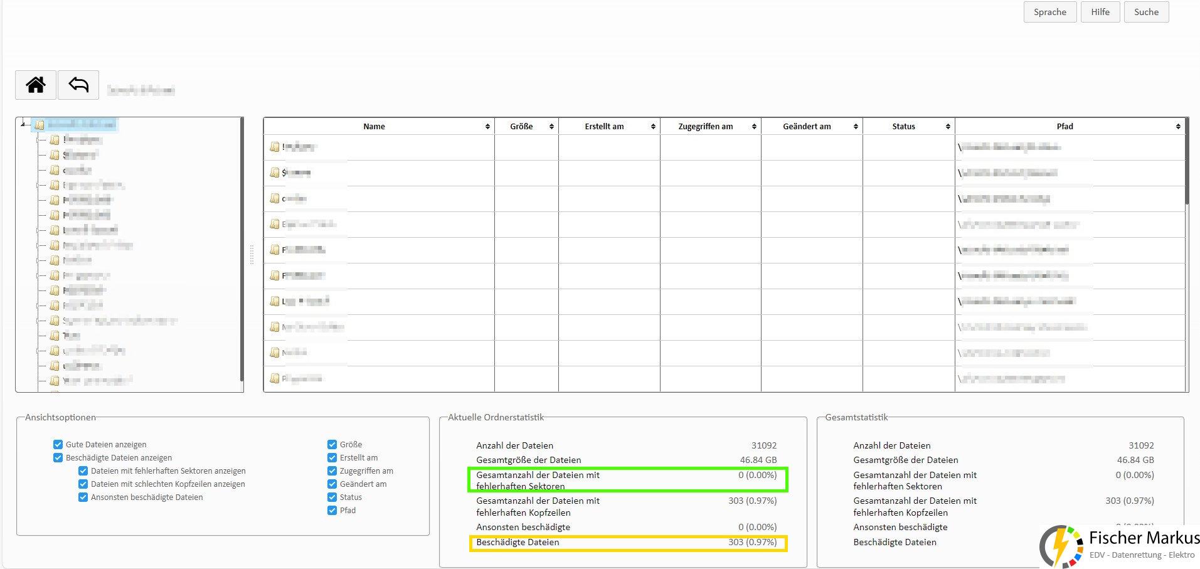The height and width of the screenshot is (569, 1200).
Task: Click first folder icon in file table
Action: [274, 147]
